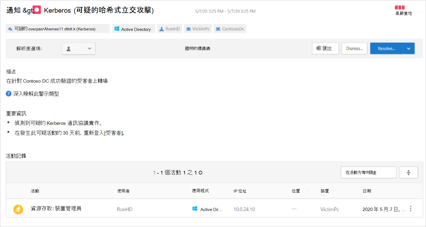Select the 資源存取:裝置管理員 activity row
The image size is (426, 227).
(214, 208)
